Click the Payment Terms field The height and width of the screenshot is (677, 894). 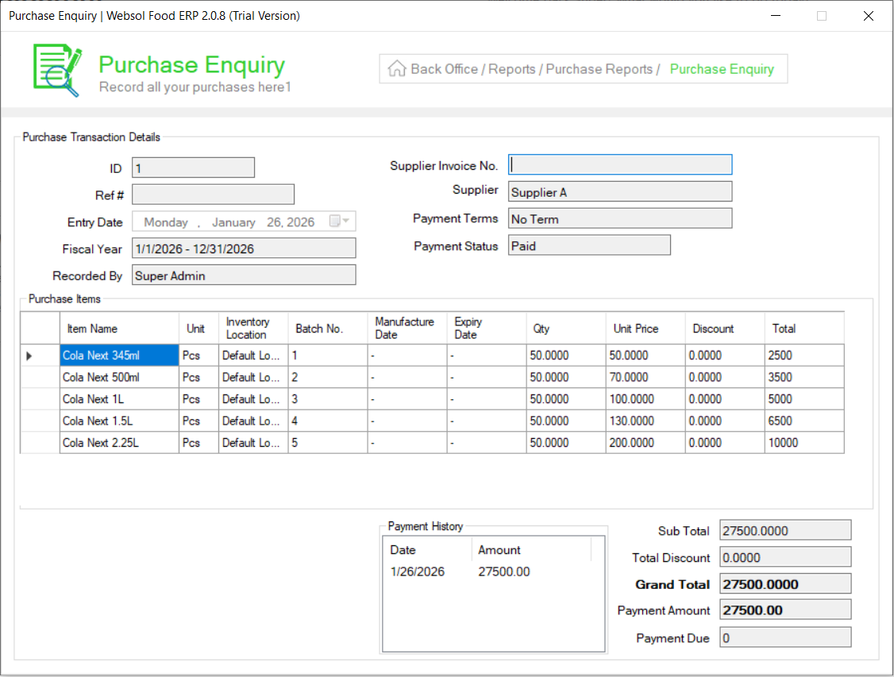[620, 219]
